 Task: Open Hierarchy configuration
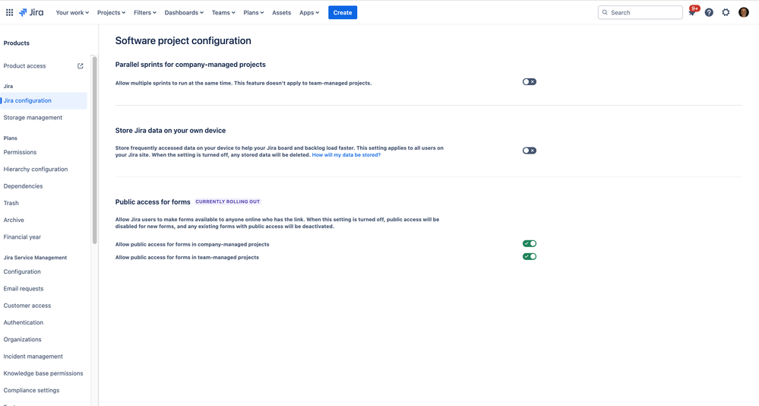coord(36,169)
